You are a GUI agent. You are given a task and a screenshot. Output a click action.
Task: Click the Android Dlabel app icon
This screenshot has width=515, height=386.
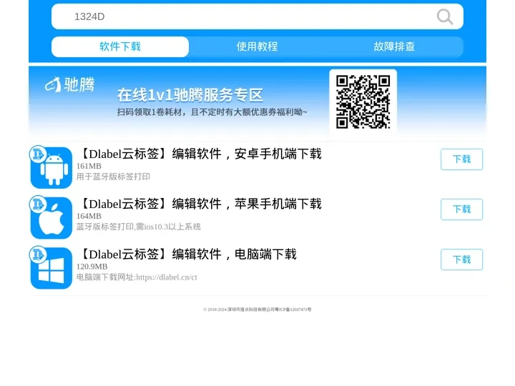(x=51, y=167)
